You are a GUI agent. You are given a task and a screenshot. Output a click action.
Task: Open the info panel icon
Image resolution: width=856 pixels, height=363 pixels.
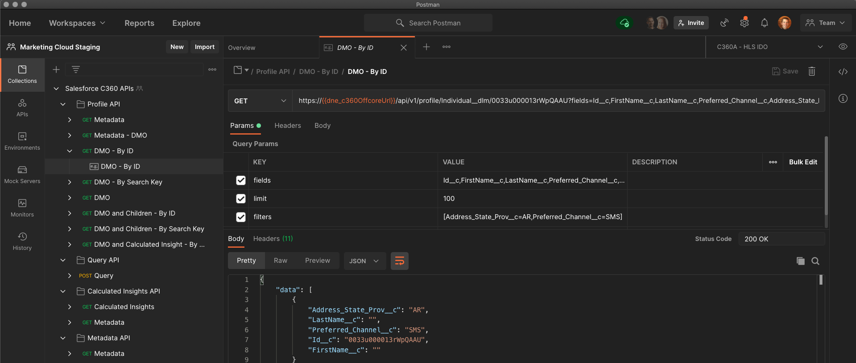843,98
